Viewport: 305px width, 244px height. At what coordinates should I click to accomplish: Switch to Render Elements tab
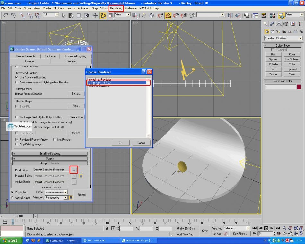(25, 56)
